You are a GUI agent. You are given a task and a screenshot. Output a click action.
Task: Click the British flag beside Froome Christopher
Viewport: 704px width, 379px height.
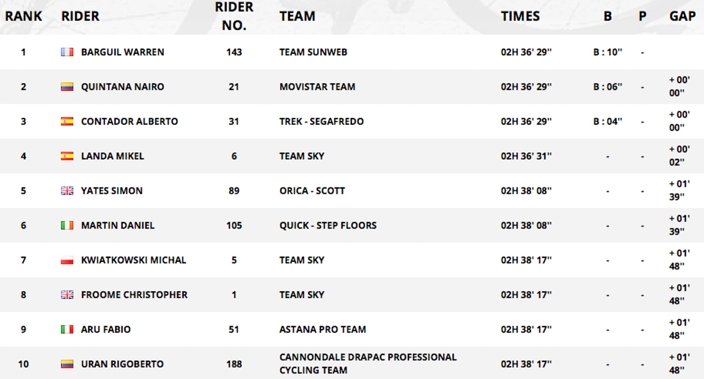coord(67,295)
